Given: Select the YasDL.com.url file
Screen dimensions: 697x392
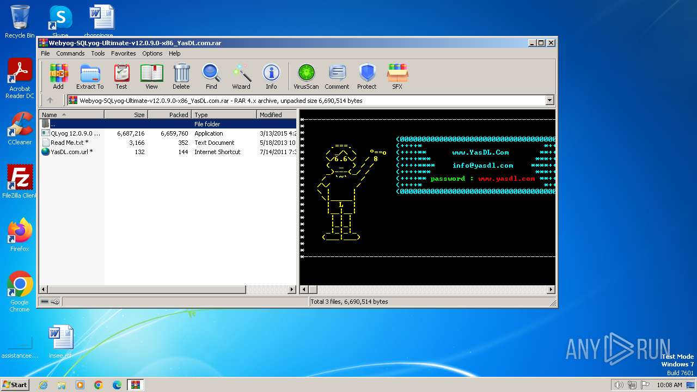Looking at the screenshot, I should coord(168,152).
